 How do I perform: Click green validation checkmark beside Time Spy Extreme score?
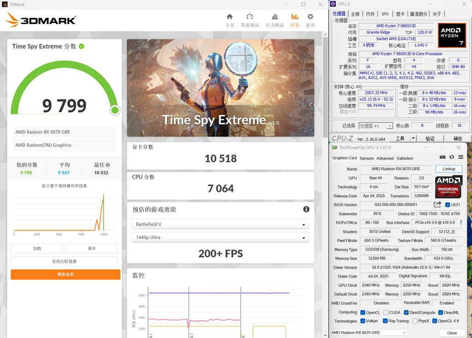(82, 46)
